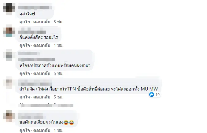The width and height of the screenshot is (207, 133).
Task: Open avatar beside หรือรอประกาศตัวแทน comment
Action: click(x=9, y=55)
